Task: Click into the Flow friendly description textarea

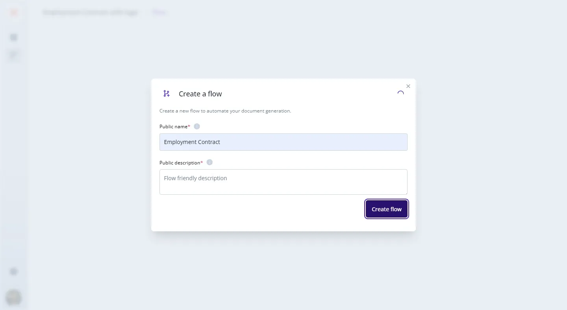Action: (283, 182)
